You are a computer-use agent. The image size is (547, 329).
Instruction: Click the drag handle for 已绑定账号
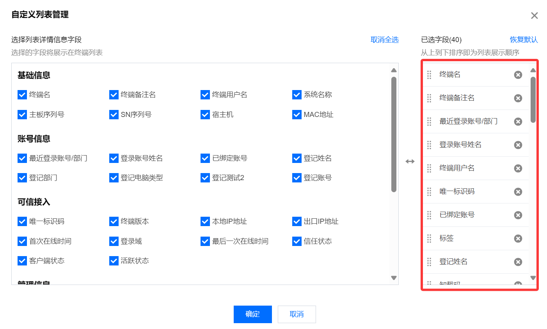tap(429, 215)
